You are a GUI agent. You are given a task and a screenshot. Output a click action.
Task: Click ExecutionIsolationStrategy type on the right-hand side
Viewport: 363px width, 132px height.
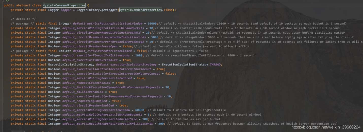coord(185,64)
